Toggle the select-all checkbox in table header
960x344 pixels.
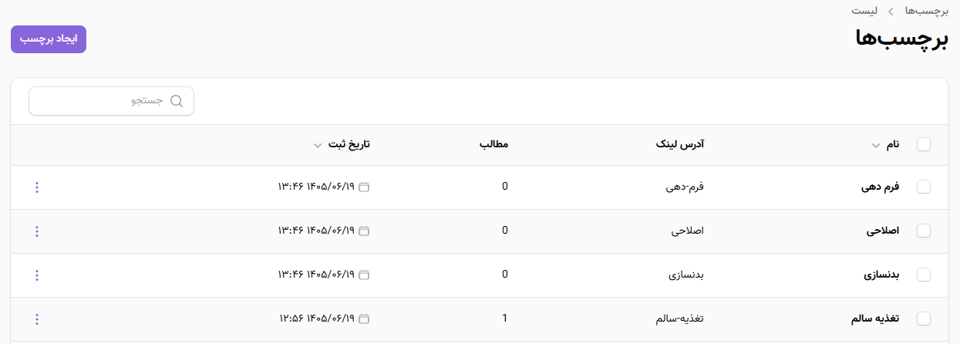[x=924, y=145]
